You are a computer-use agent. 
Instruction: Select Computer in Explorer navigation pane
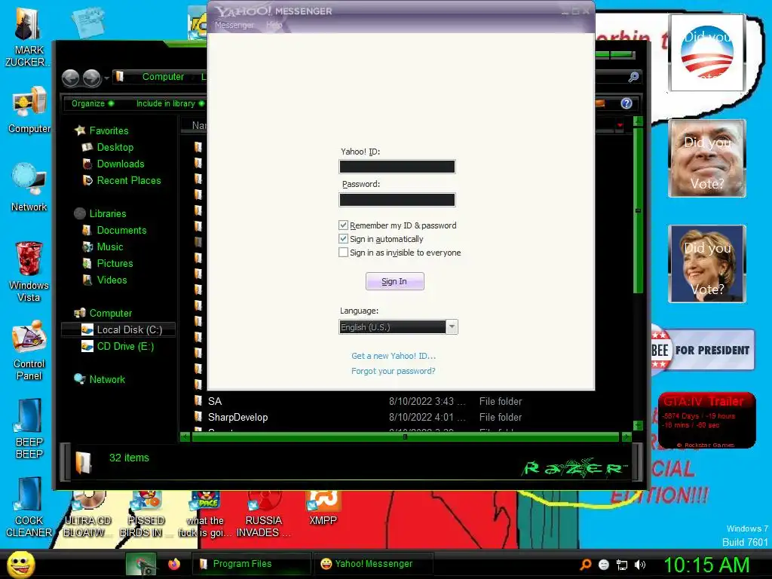[x=111, y=314]
